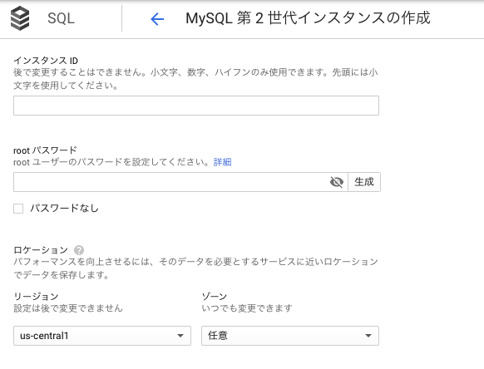
Task: Click the MySQL 第 2 世代インスタンスの作成 heading
Action: coord(308,18)
